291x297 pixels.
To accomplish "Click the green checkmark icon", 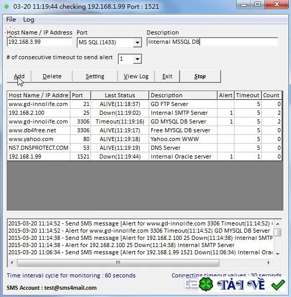I will 278,285.
